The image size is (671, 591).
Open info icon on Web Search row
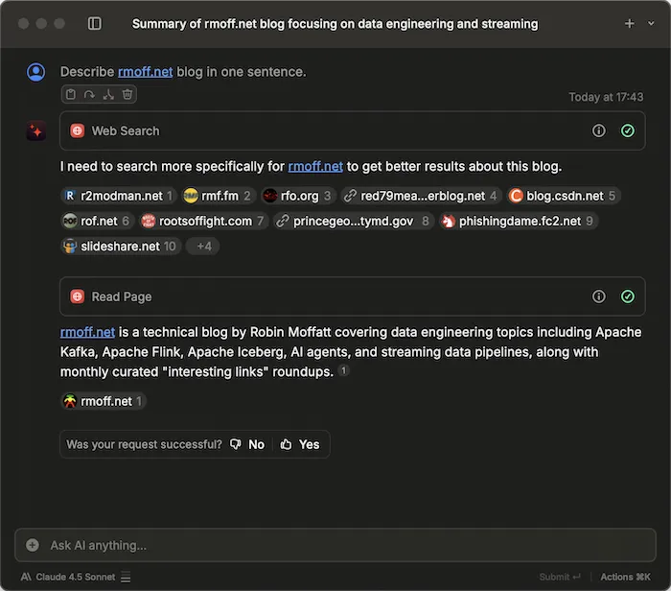tap(599, 130)
